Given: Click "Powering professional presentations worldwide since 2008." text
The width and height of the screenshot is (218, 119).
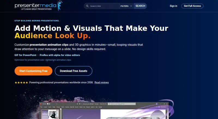Looking at the screenshot, I should click(x=61, y=82).
